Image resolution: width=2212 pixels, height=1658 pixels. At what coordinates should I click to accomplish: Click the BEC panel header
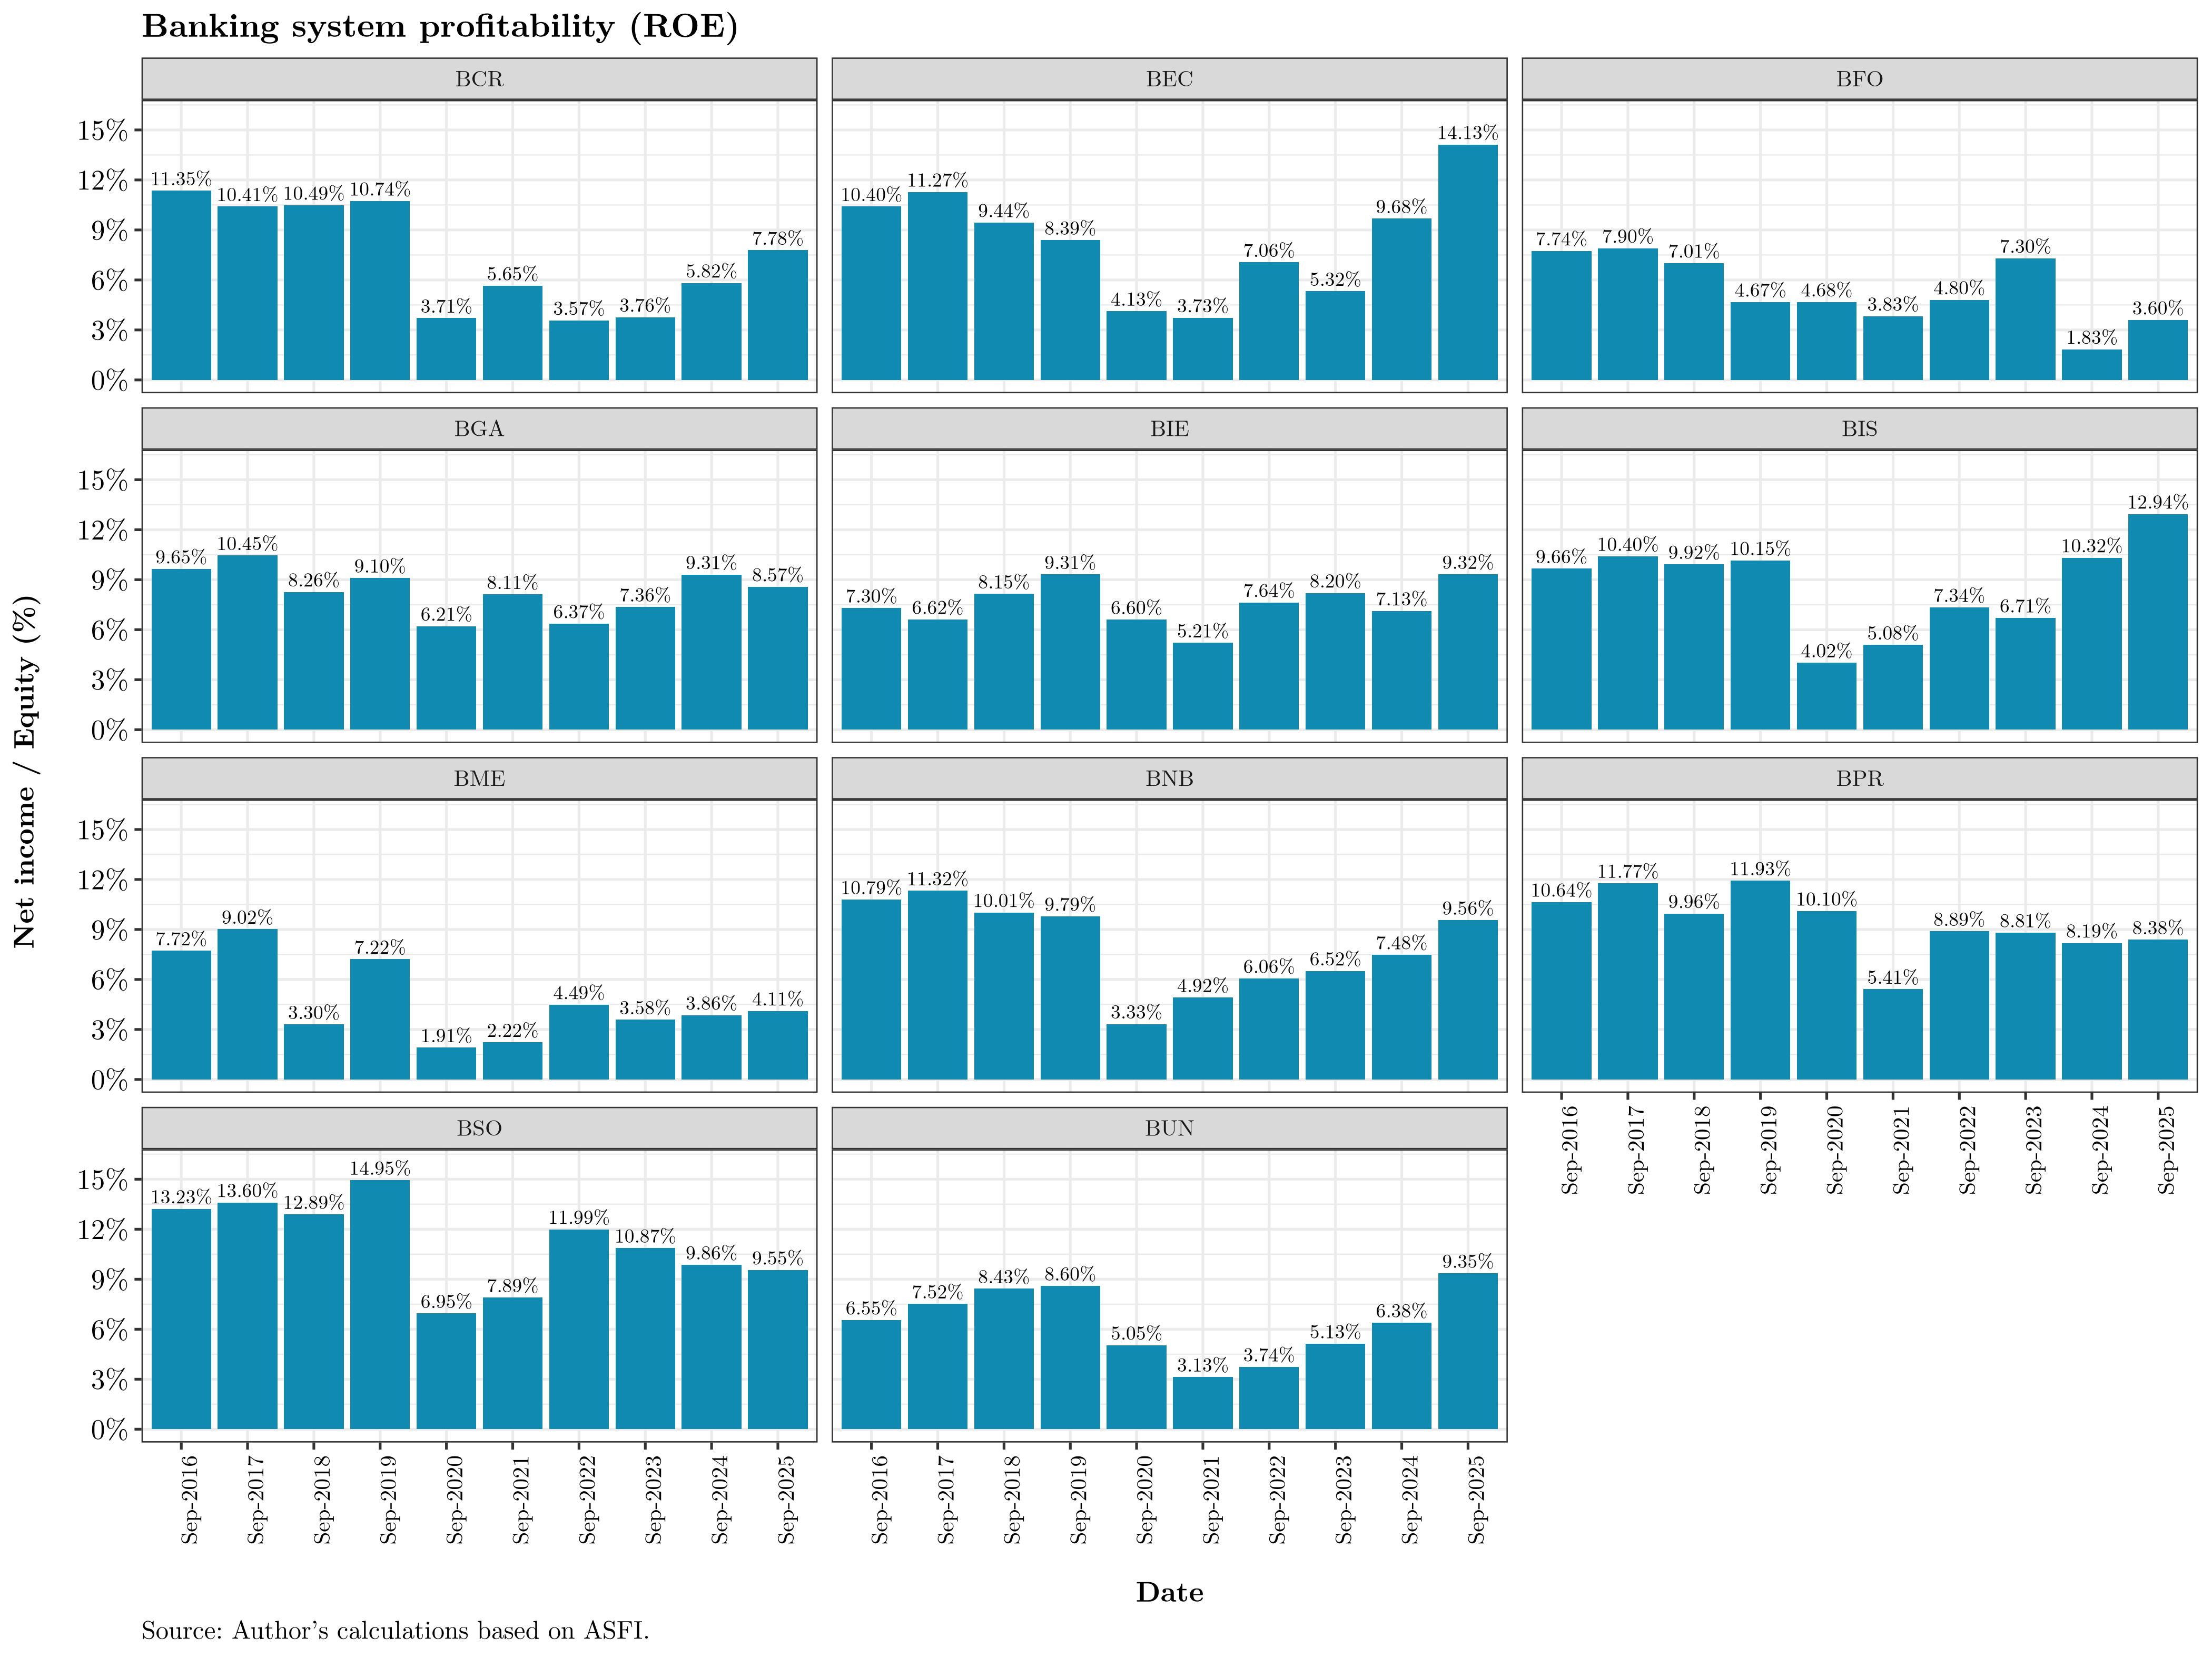coord(1169,79)
